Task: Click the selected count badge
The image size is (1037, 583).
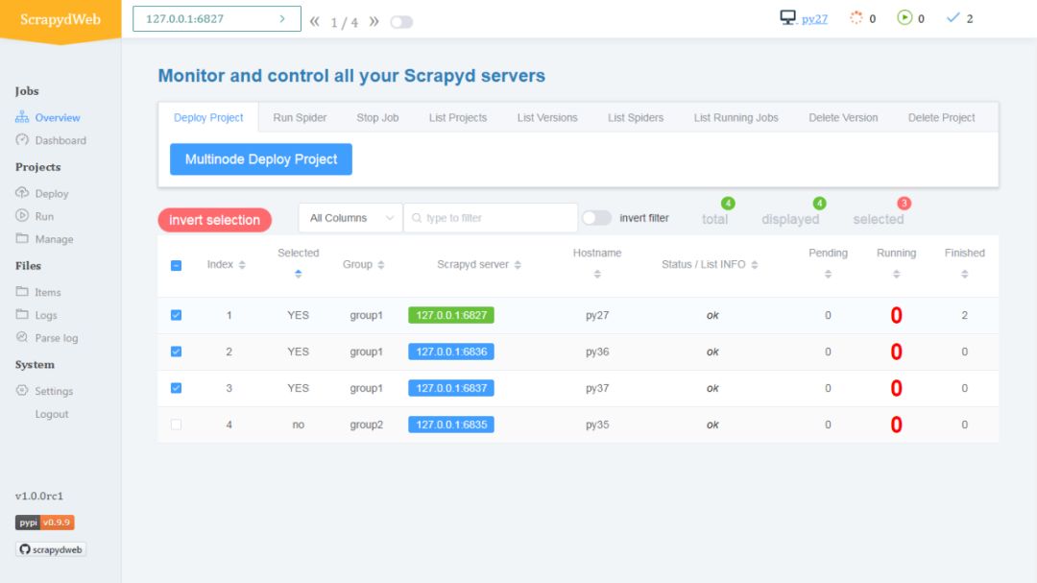Action: click(904, 204)
